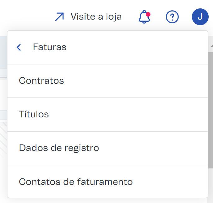
Task: Open the Títulos menu entry
Action: pos(108,115)
